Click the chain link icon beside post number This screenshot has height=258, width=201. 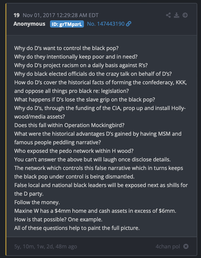tap(129, 24)
